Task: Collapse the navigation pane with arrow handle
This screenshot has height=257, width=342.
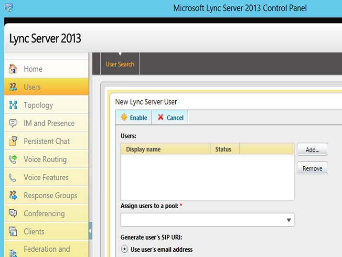Action: (x=90, y=231)
